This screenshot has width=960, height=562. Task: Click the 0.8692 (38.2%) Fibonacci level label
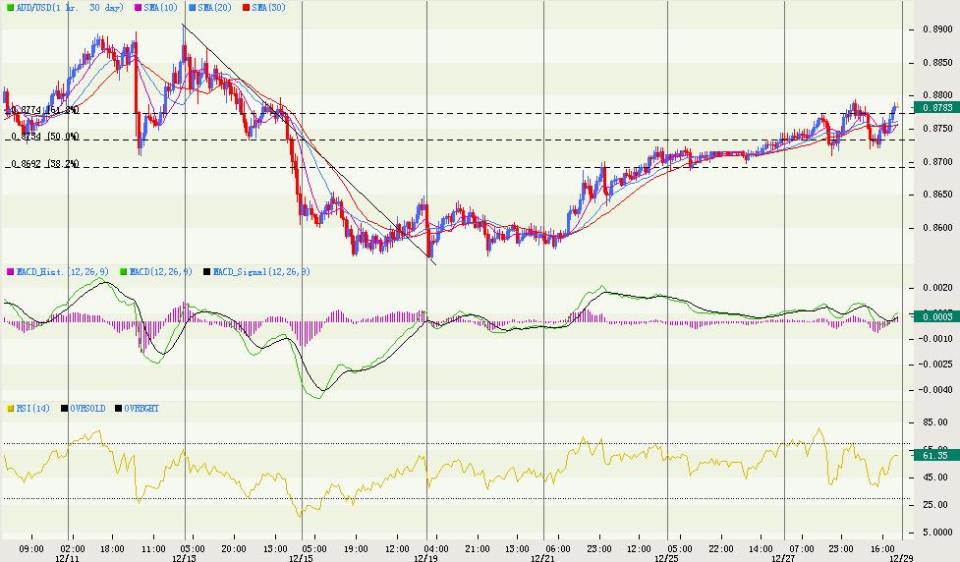(x=44, y=164)
